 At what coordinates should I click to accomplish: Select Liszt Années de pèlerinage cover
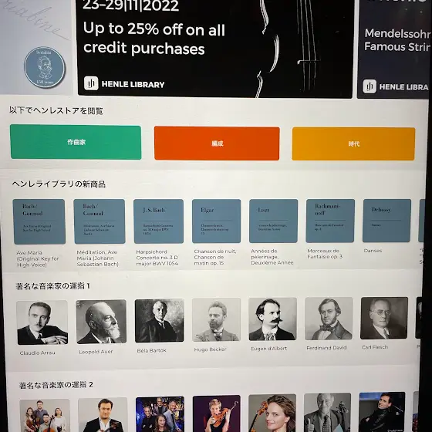pos(273,221)
